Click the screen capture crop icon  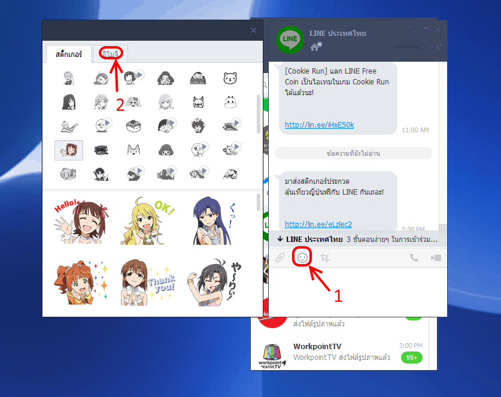pyautogui.click(x=325, y=258)
